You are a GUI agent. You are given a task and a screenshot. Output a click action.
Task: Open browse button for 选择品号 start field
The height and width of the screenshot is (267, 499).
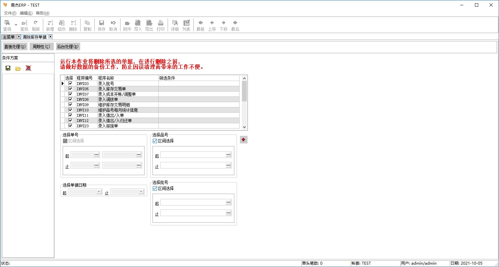[228, 155]
